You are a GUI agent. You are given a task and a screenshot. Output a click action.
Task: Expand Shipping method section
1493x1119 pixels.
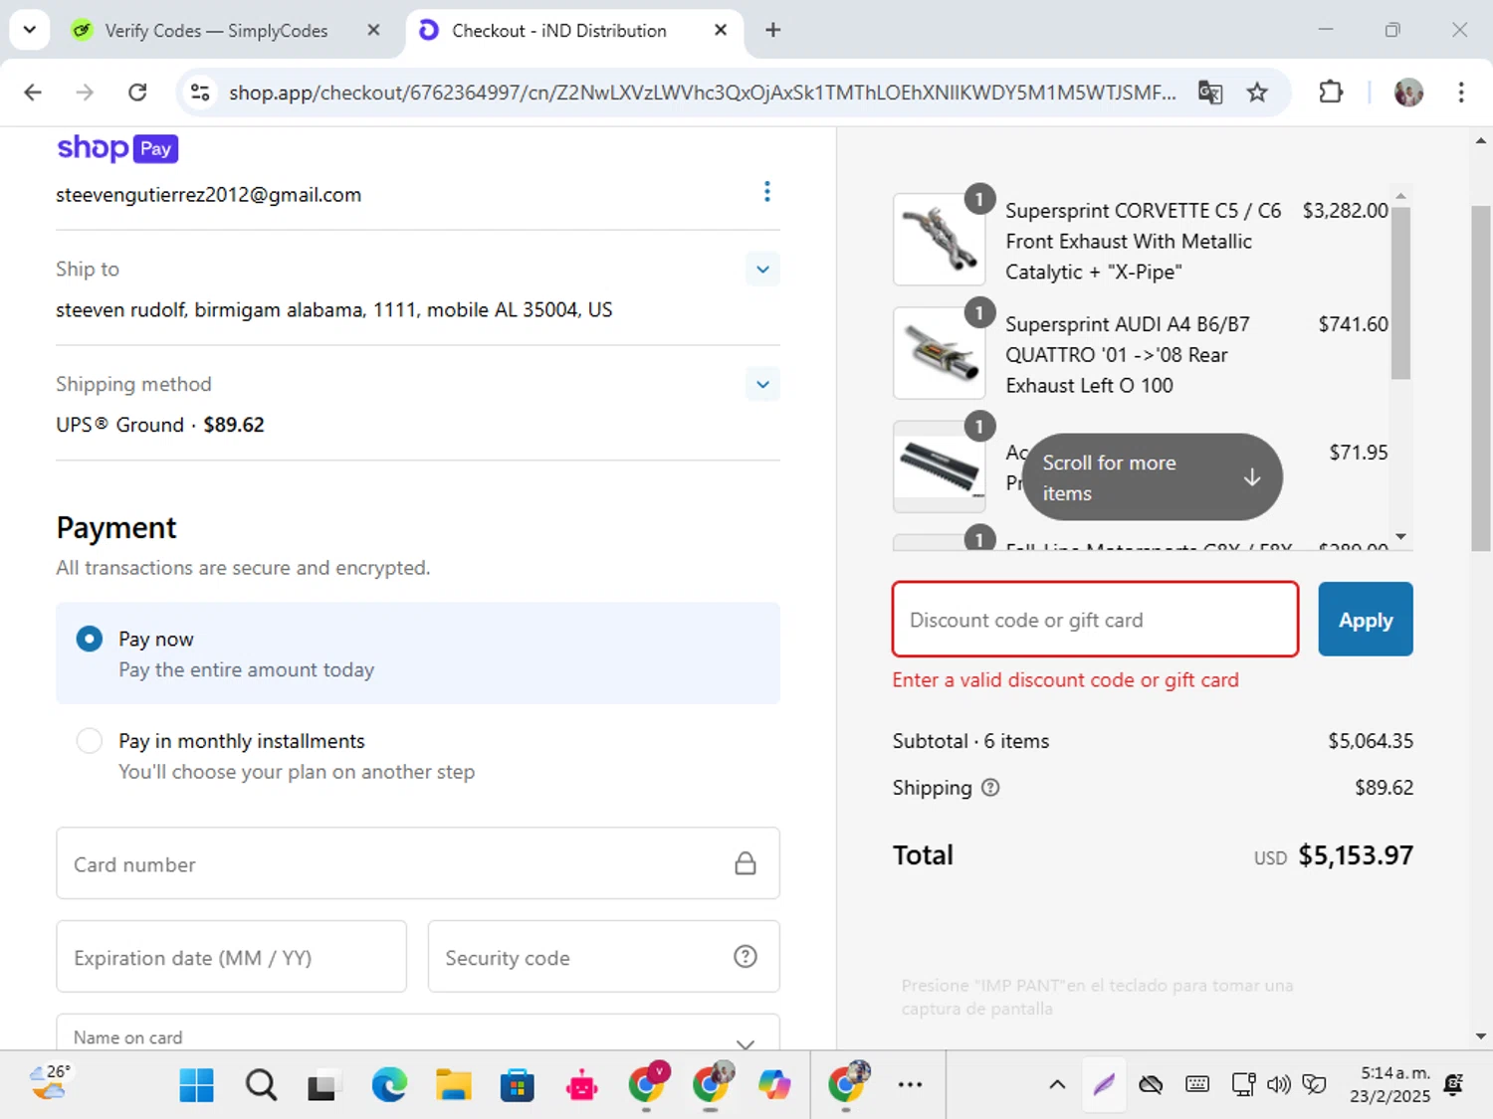[x=762, y=385]
